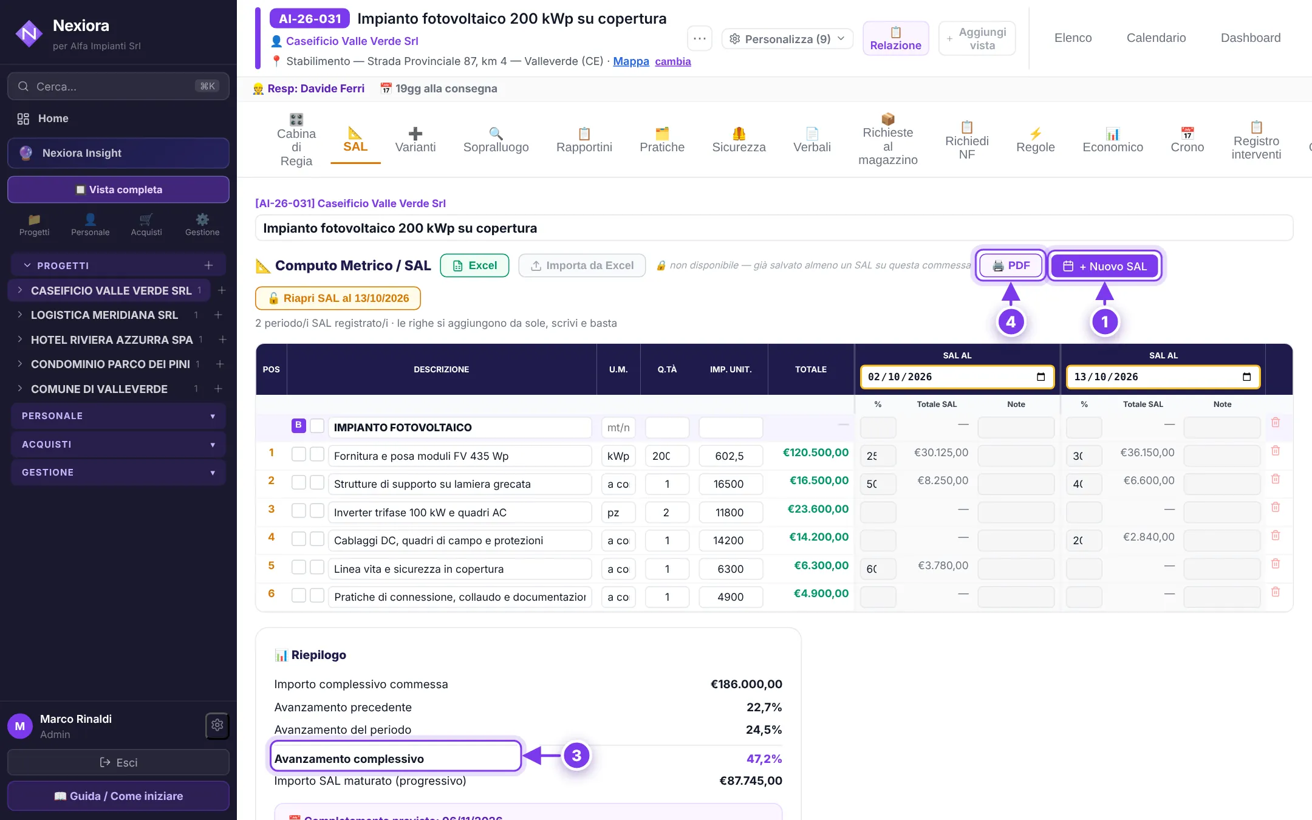The width and height of the screenshot is (1312, 820).
Task: Click the B bold marker on IMPIANTO FOTOVOLTAICO row
Action: pos(298,425)
